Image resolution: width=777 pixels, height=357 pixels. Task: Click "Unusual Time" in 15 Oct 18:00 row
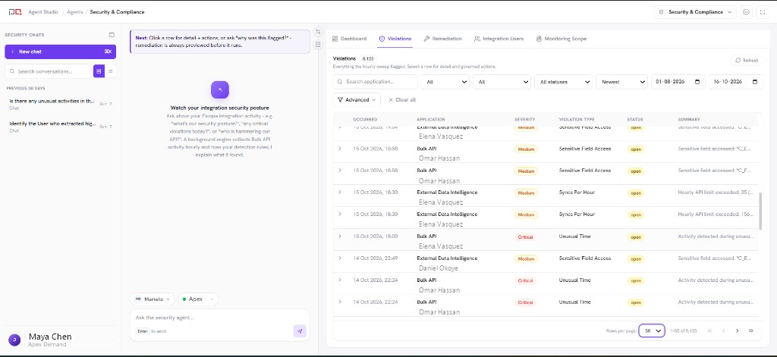(x=575, y=236)
